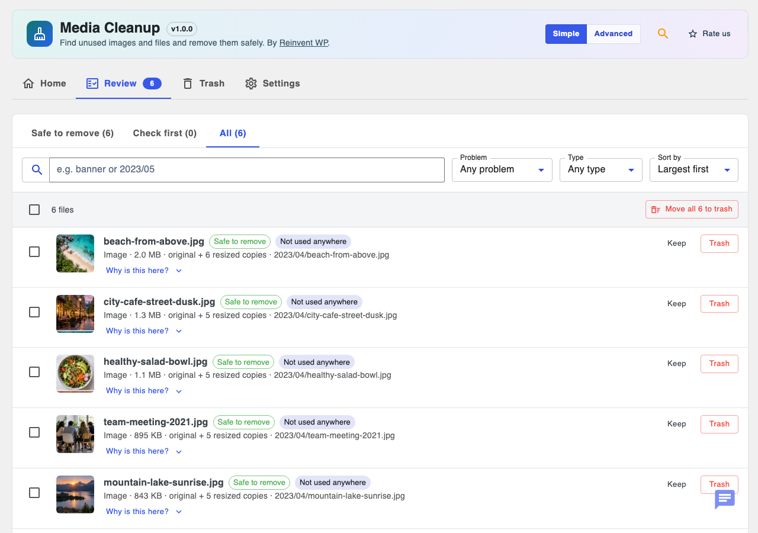Switch to the Safe to remove (6) tab
The image size is (758, 533).
[72, 133]
